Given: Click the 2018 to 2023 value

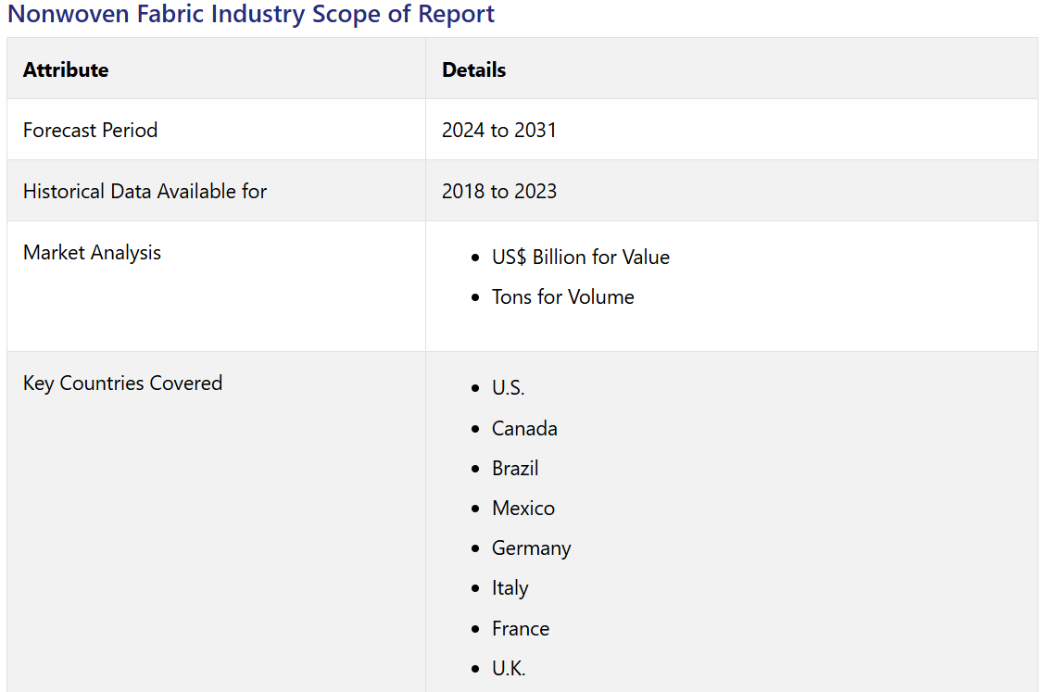Looking at the screenshot, I should [x=498, y=191].
